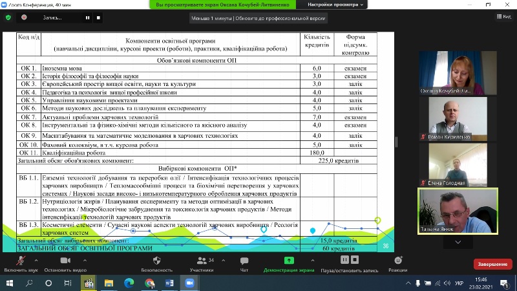The width and height of the screenshot is (517, 291).
Task: Open Windows Start menu
Action: (x=10, y=283)
